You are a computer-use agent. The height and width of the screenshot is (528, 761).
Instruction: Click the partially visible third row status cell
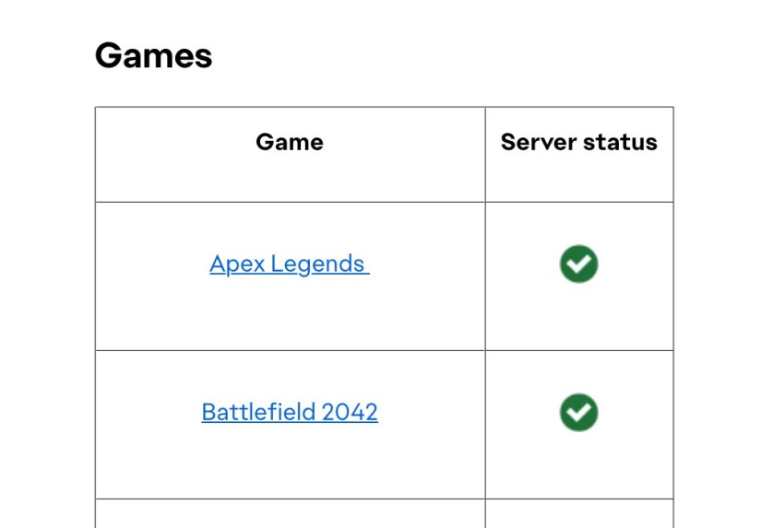(579, 514)
